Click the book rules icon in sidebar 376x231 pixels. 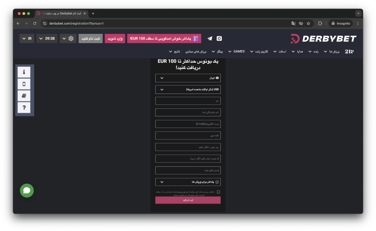click(24, 96)
